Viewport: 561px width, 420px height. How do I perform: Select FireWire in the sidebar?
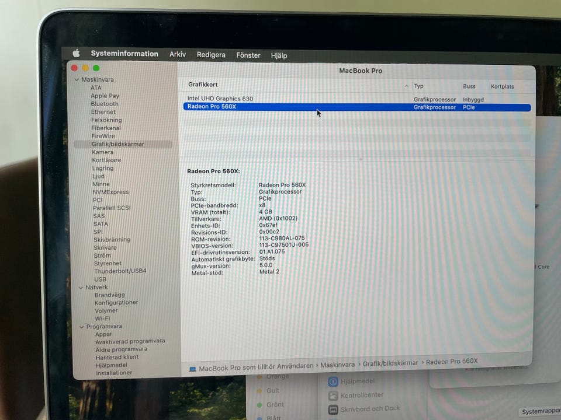(103, 136)
